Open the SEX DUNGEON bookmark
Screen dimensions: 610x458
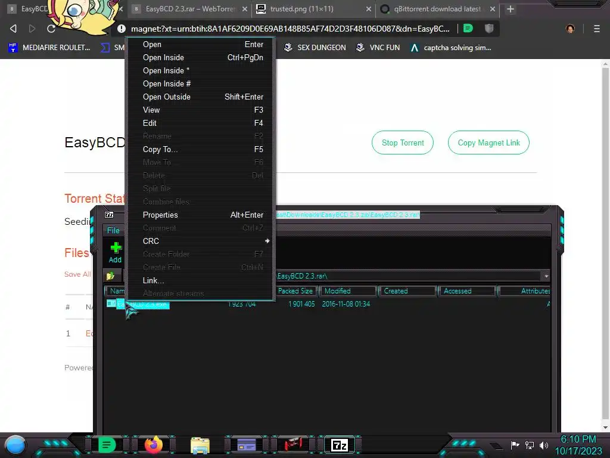(x=315, y=48)
